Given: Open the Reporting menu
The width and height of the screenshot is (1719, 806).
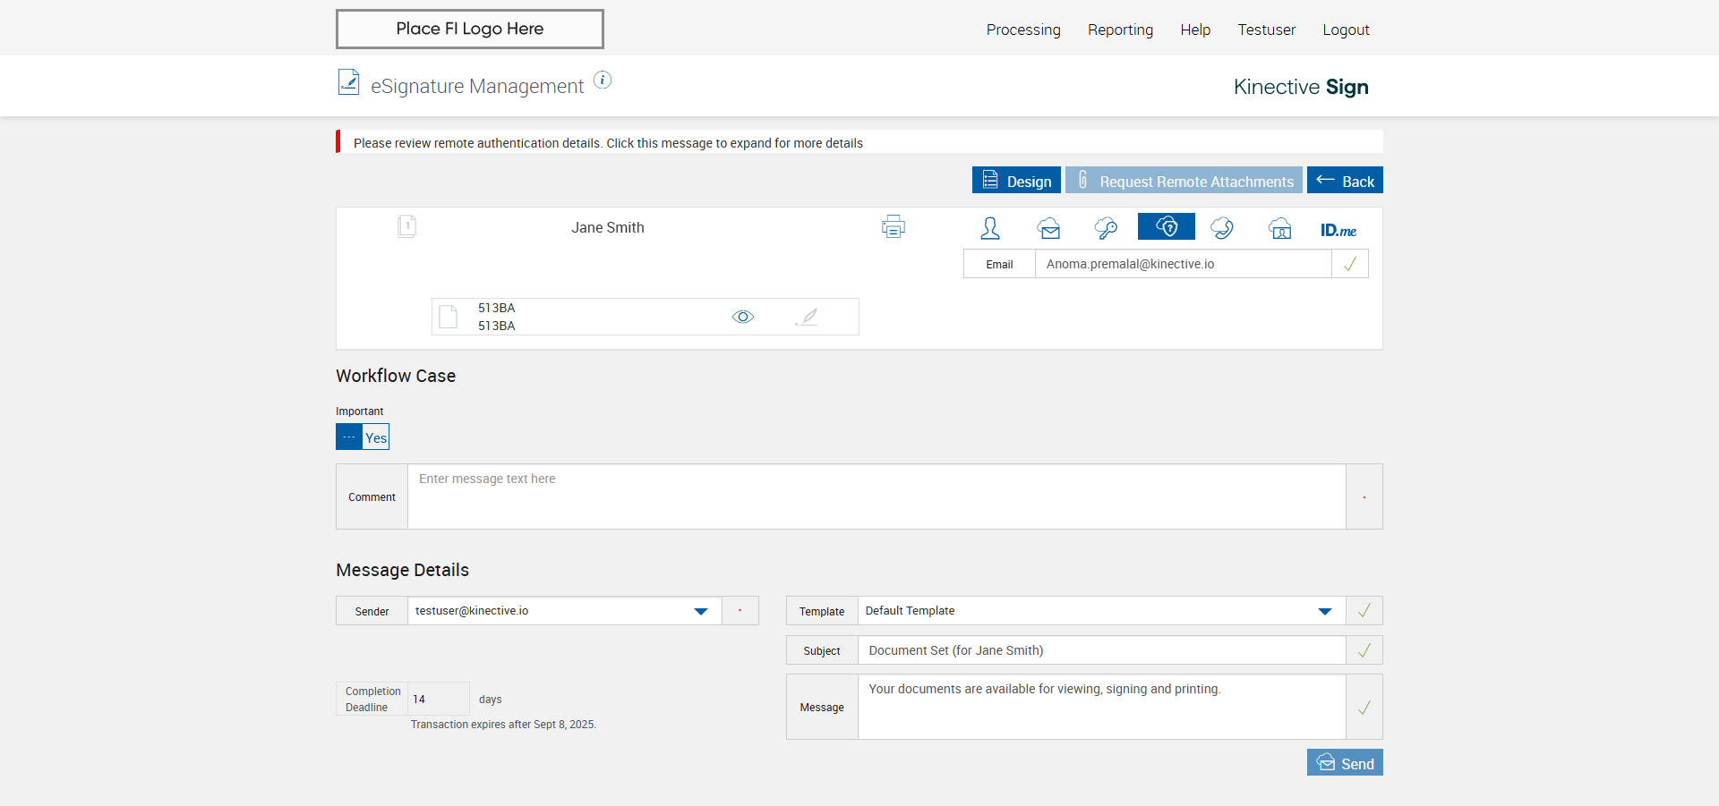Looking at the screenshot, I should click(x=1120, y=30).
